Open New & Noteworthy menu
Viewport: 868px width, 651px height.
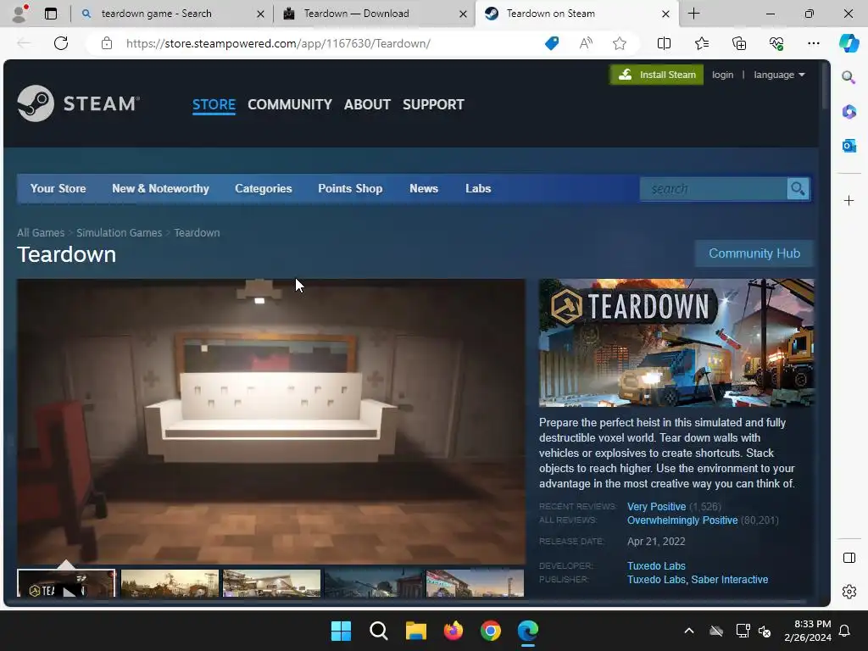160,189
